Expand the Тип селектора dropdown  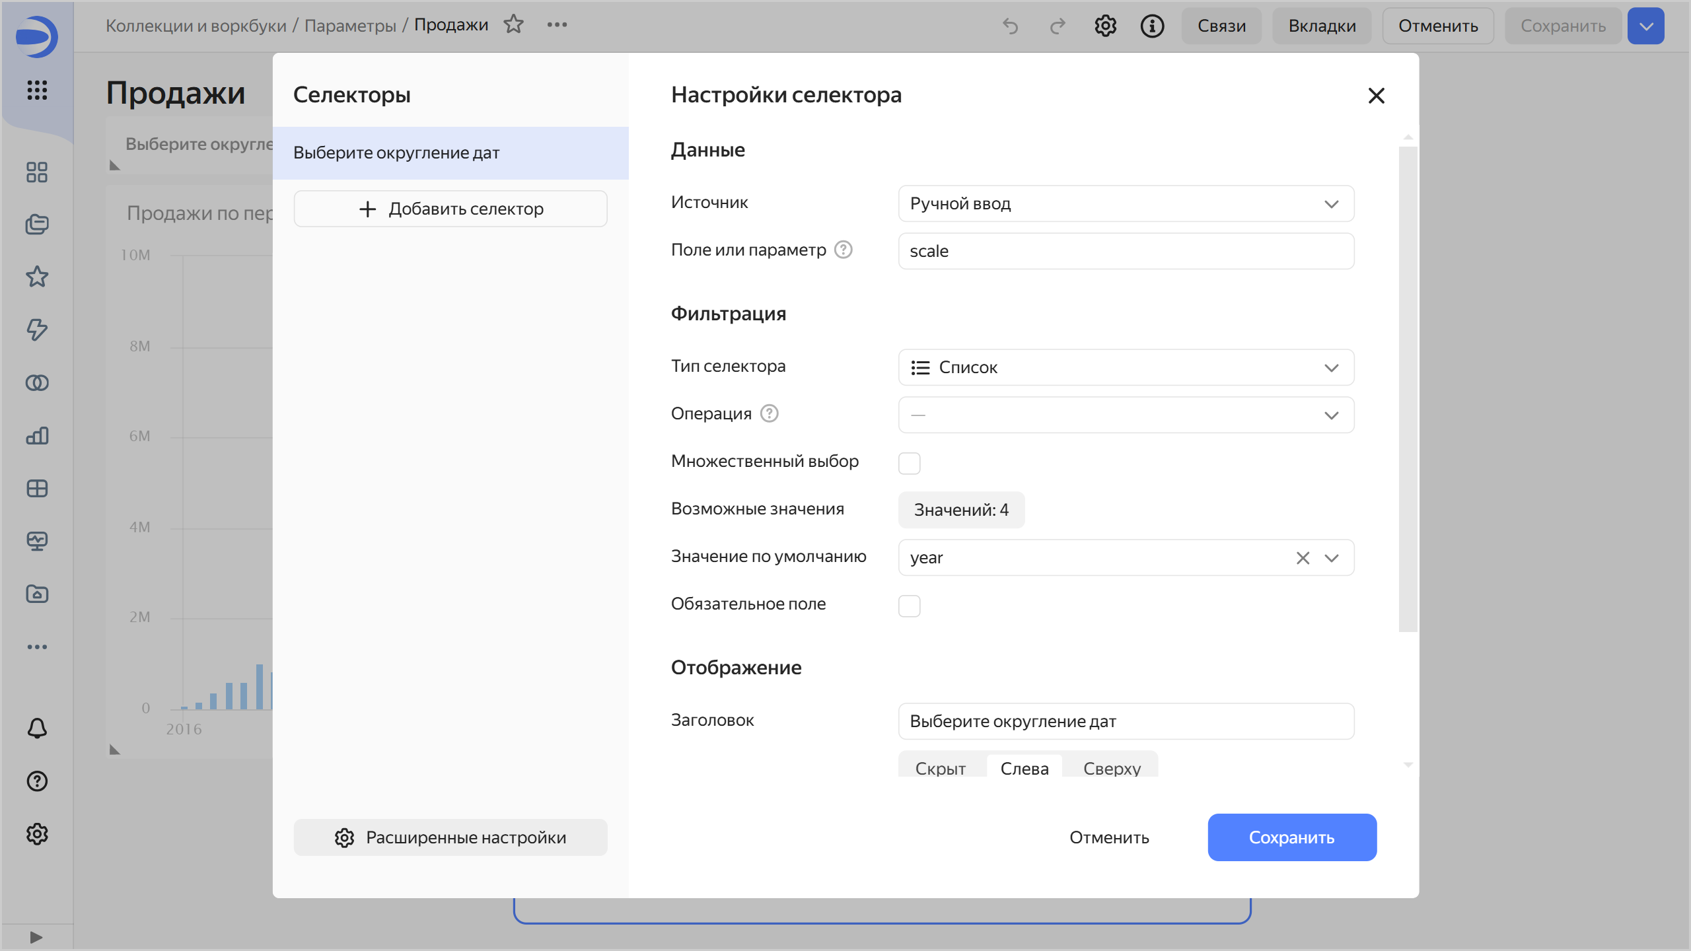(1126, 367)
